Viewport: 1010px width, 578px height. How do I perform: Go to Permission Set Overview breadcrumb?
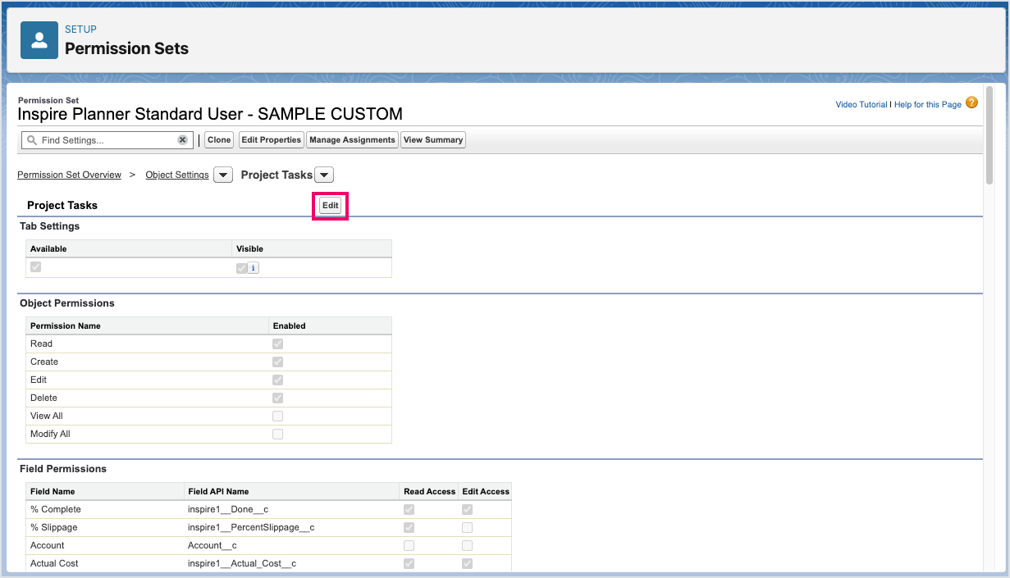click(69, 175)
